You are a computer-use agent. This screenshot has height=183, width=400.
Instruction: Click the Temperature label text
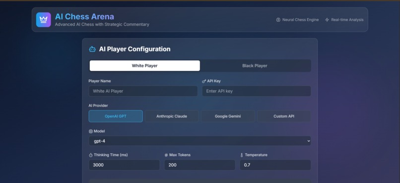pyautogui.click(x=256, y=155)
